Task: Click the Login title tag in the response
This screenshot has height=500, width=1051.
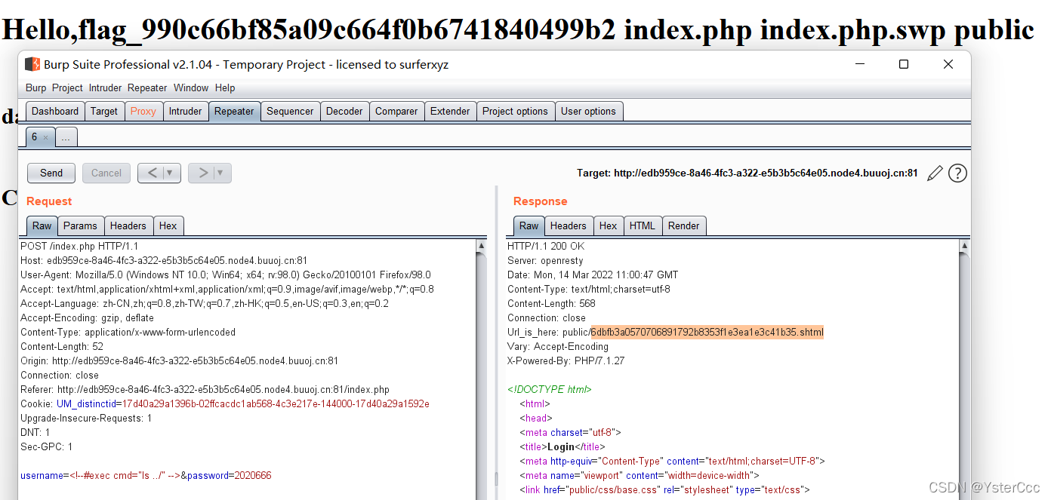Action: (x=562, y=447)
